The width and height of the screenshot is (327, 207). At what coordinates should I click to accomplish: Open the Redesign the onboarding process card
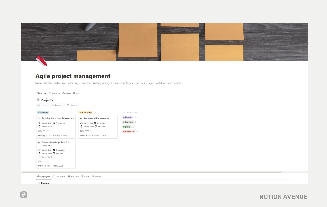point(57,118)
